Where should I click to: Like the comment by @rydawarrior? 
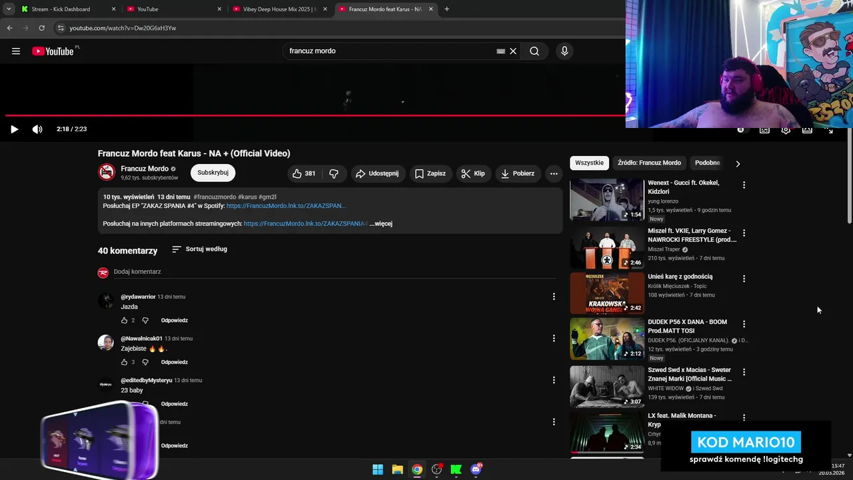click(x=124, y=321)
